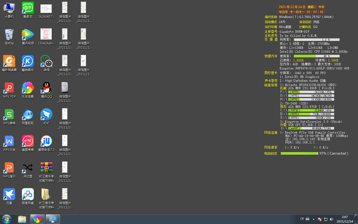Select the 阿里旺旺 shortcut icon

(28, 117)
